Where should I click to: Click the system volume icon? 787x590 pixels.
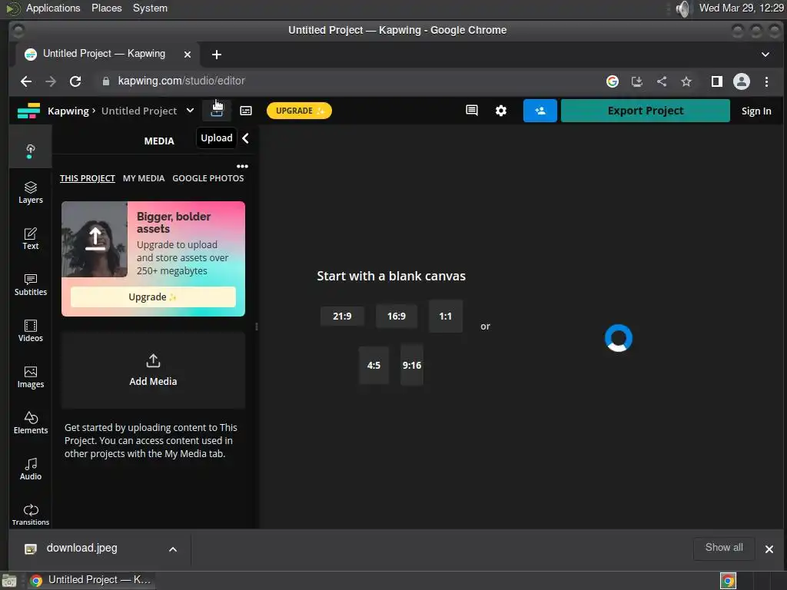pyautogui.click(x=682, y=8)
